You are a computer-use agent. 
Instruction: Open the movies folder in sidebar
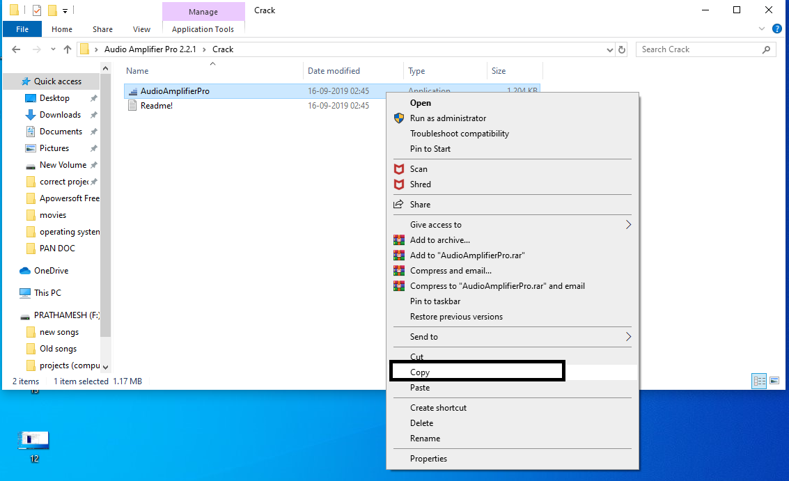click(53, 215)
